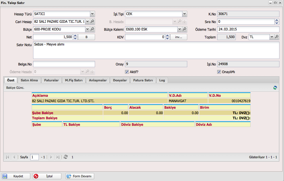284x181 pixels.
Task: Click the B button next to Net
Action: point(86,37)
